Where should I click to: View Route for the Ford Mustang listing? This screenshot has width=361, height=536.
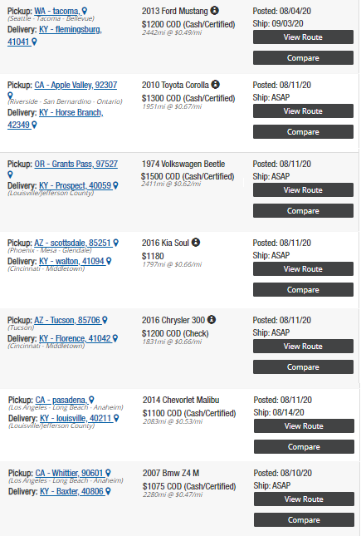303,37
